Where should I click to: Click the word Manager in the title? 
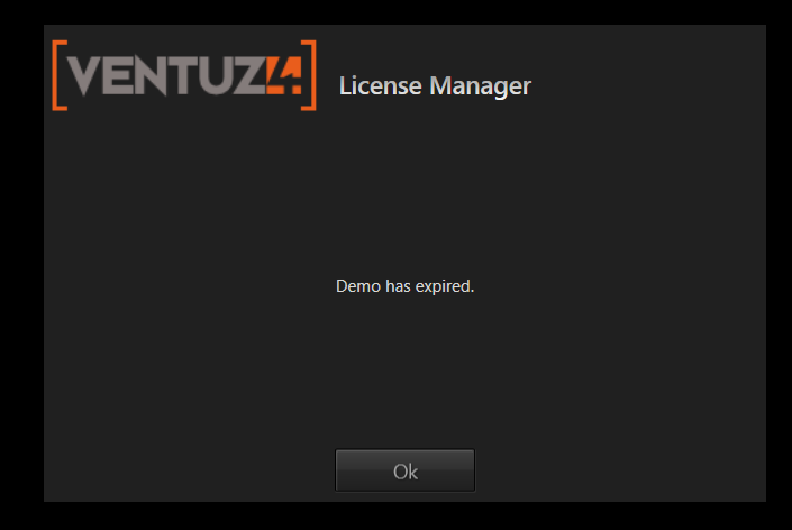pos(480,87)
